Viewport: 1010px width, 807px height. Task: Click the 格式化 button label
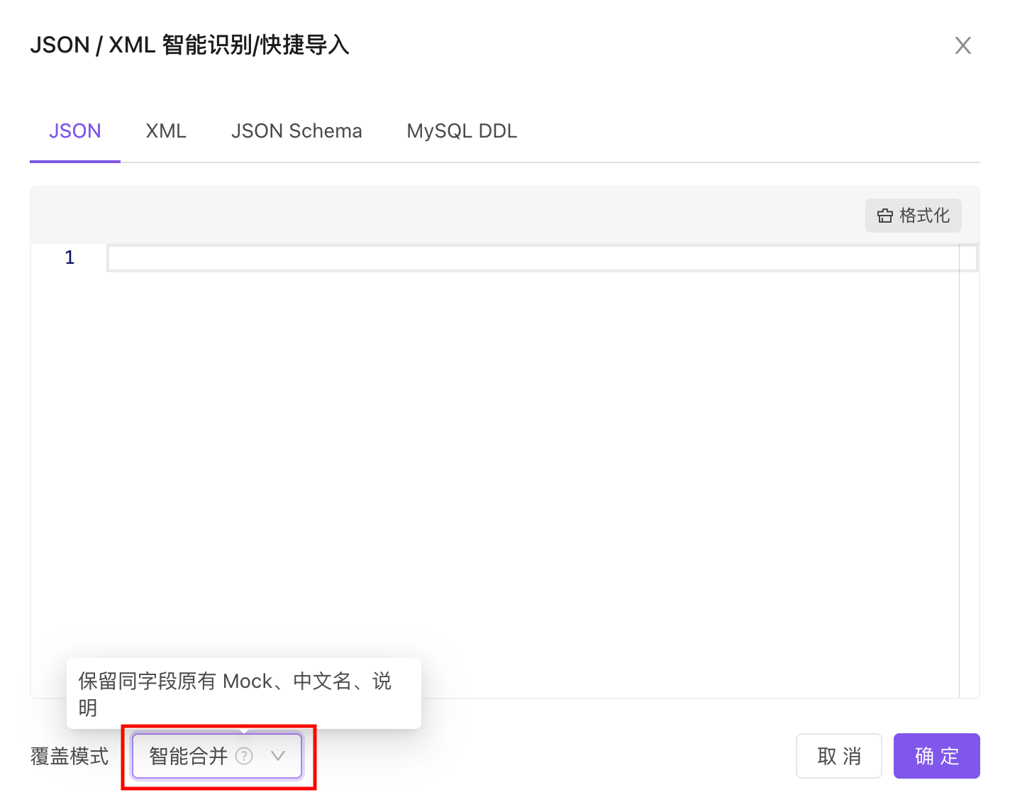926,216
